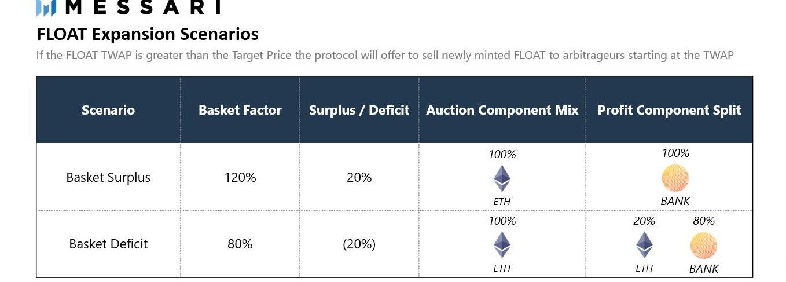Click the gray FLOAT TWAP description subtitle
The width and height of the screenshot is (786, 282).
[x=385, y=56]
